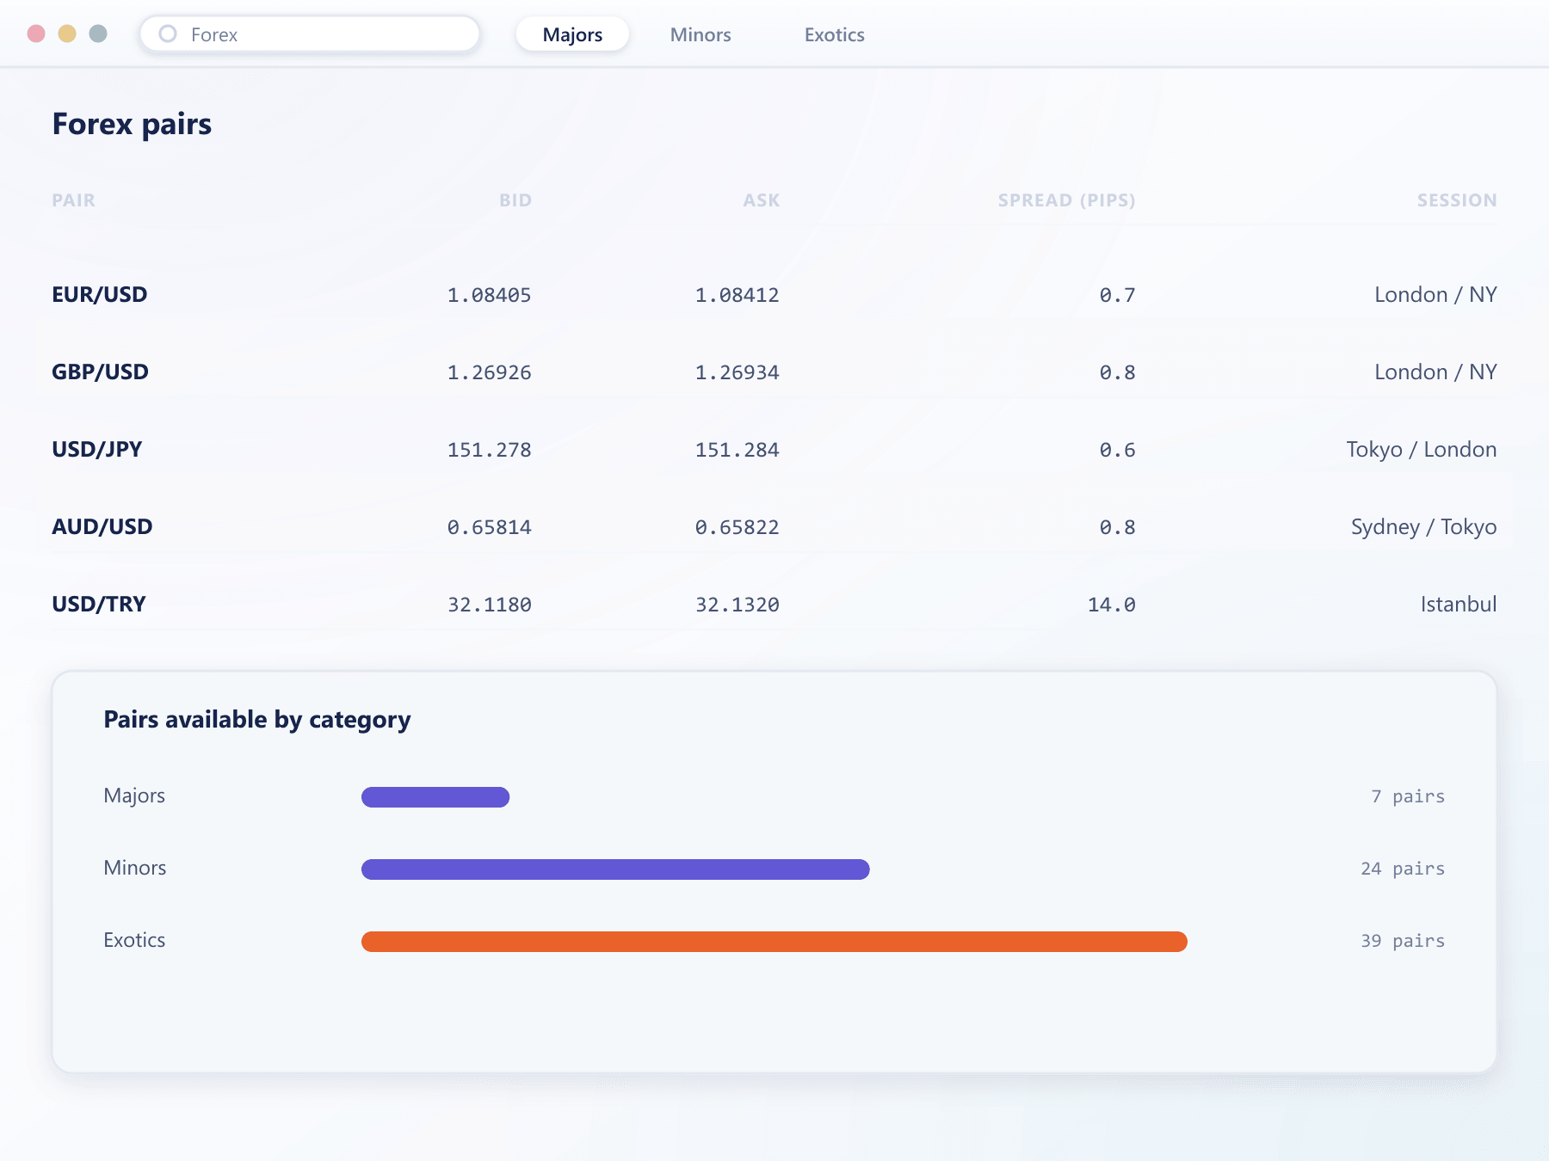Viewport: 1549px width, 1161px height.
Task: Select the Exotics tab
Action: point(834,34)
